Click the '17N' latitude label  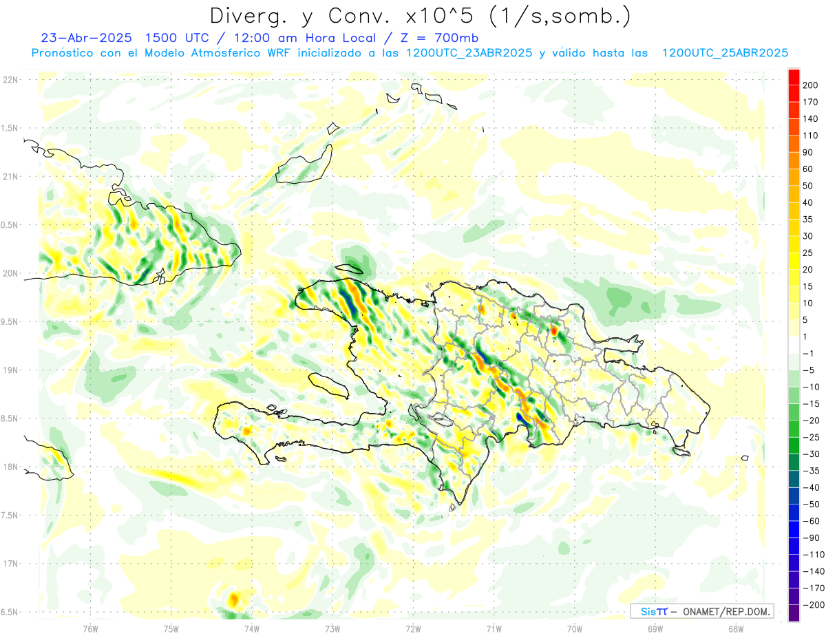10,564
